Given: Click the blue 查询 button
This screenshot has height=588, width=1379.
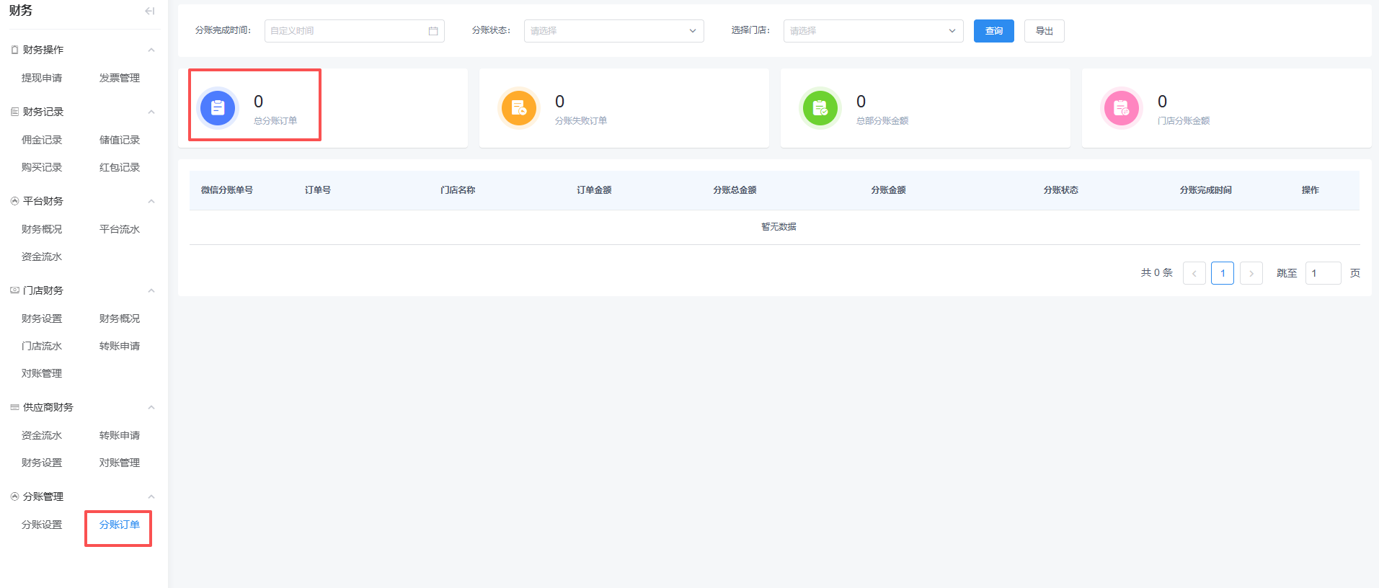Looking at the screenshot, I should point(994,31).
